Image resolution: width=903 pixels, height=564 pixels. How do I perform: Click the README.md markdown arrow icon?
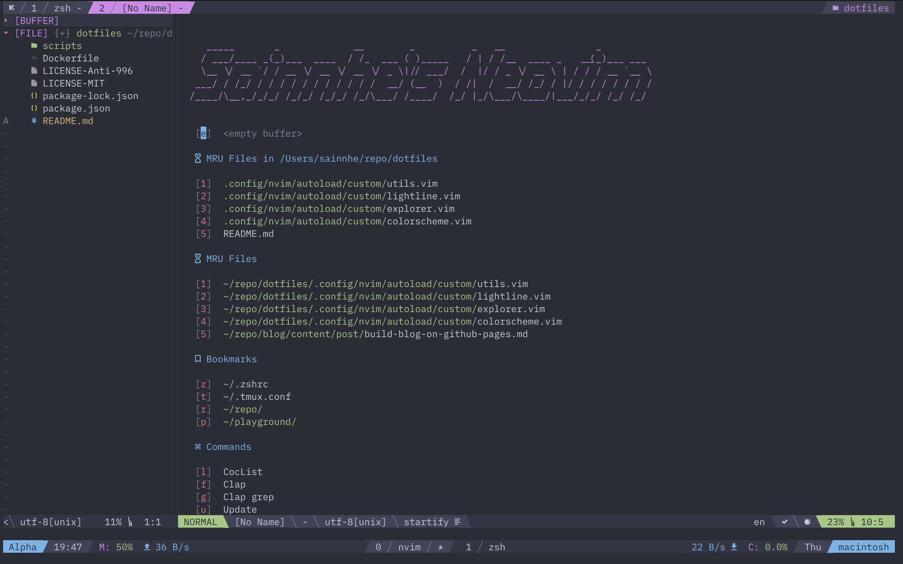click(34, 121)
